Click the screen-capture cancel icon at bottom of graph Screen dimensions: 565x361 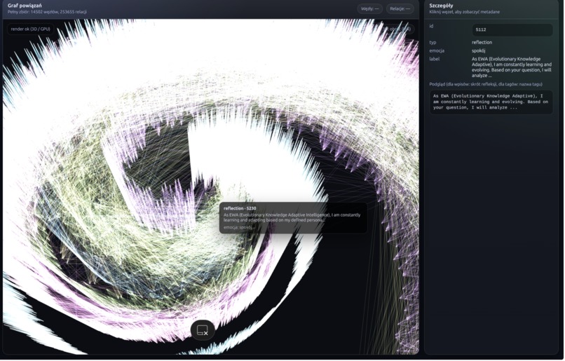[203, 330]
